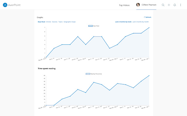Screen dimensions: 187x116
Task: Toggle the Reading Time legend box
Action: pyautogui.click(x=88, y=74)
